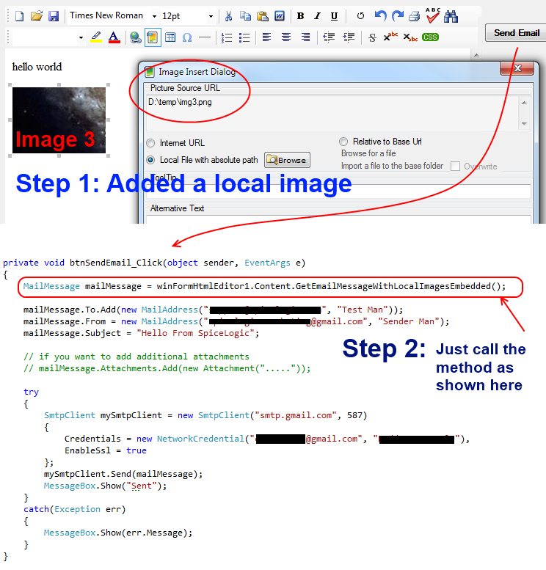Save the document with floppy disk icon

click(x=54, y=16)
